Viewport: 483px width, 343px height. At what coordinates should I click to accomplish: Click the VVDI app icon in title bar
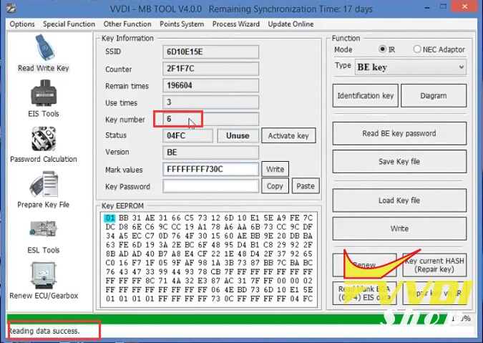[x=11, y=9]
